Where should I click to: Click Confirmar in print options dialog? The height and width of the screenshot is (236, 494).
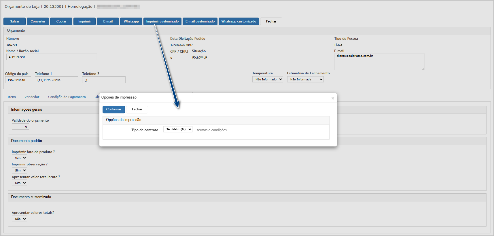(113, 109)
